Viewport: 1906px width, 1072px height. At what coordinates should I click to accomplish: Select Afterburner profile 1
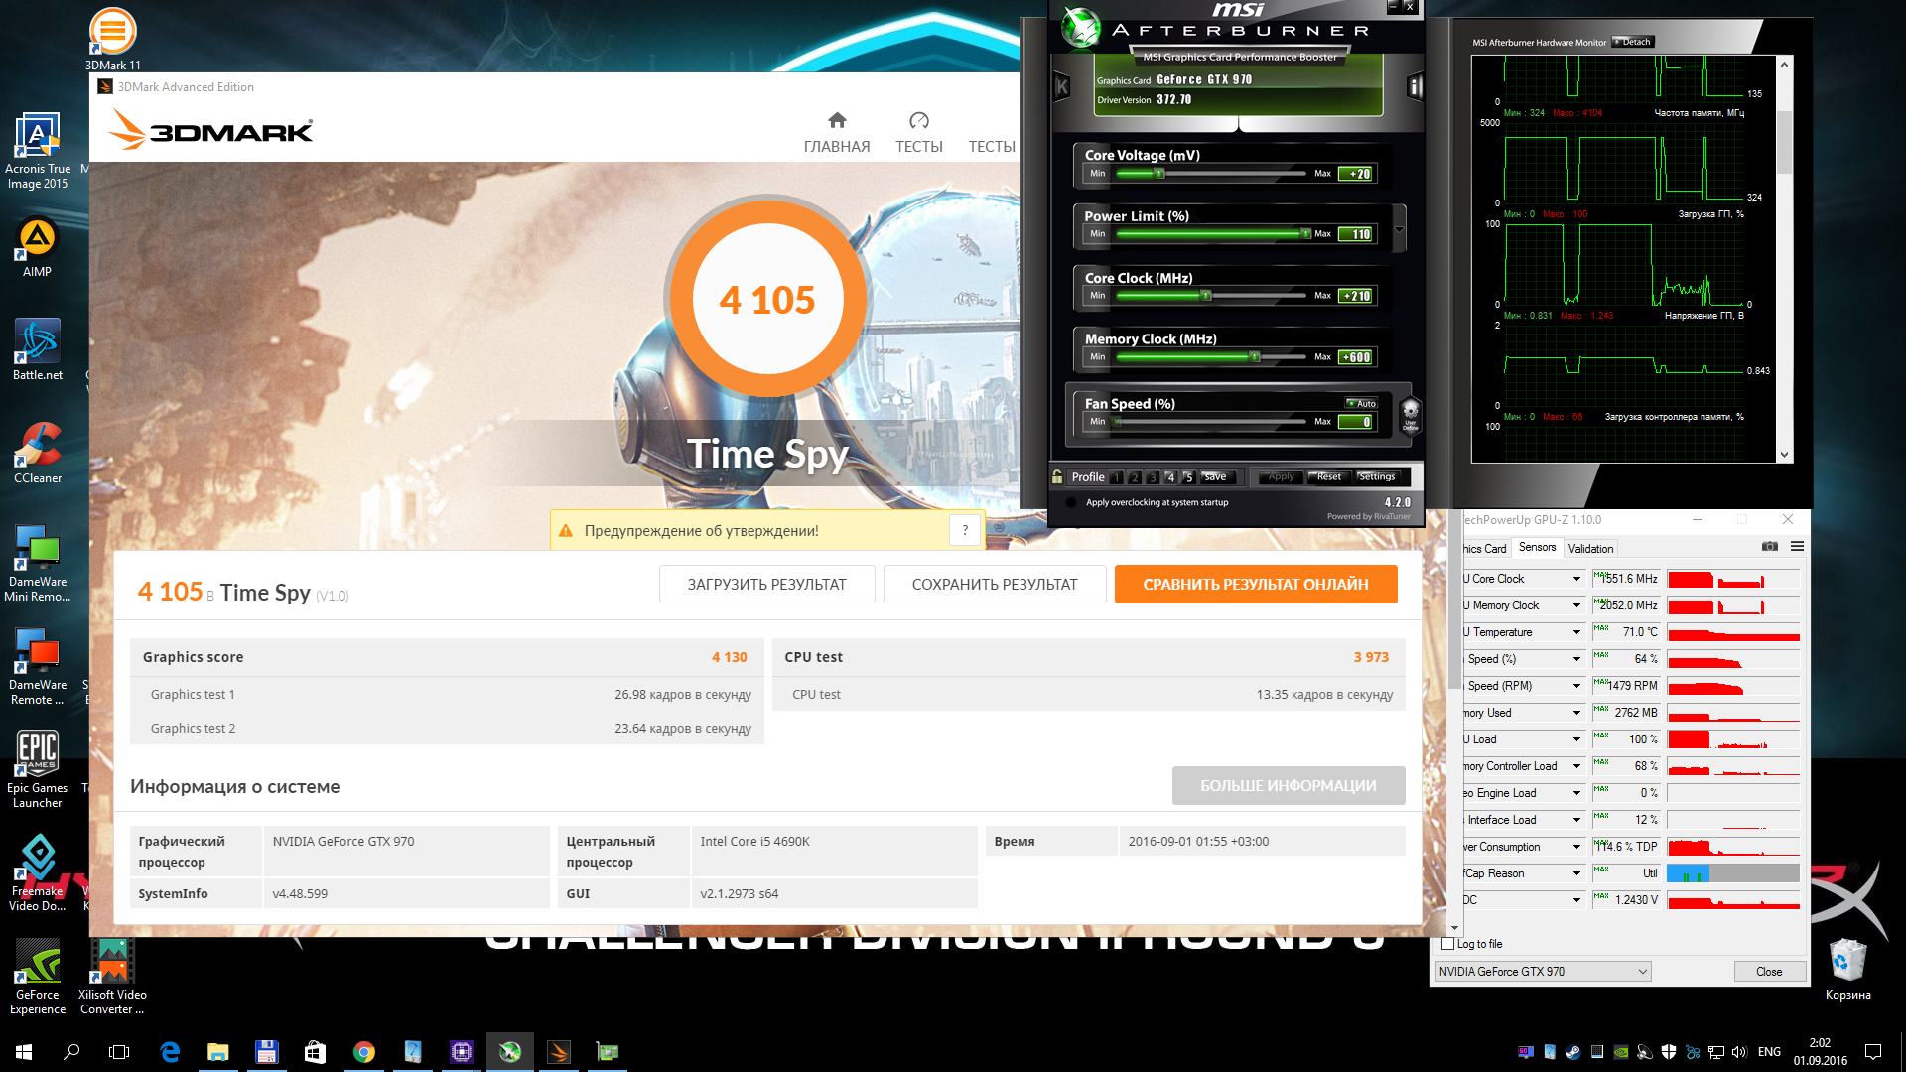point(1117,477)
